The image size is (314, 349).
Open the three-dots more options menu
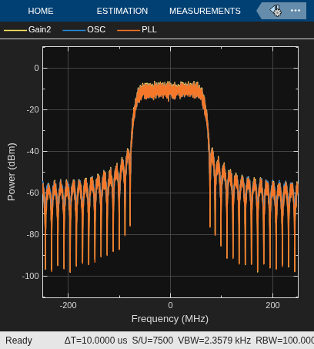click(x=296, y=11)
